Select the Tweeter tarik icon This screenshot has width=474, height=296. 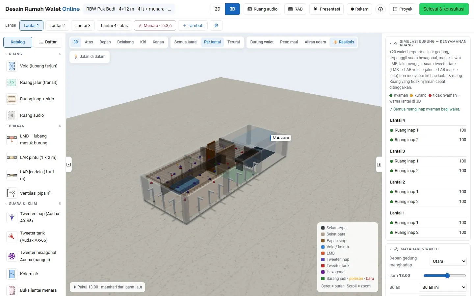click(12, 237)
